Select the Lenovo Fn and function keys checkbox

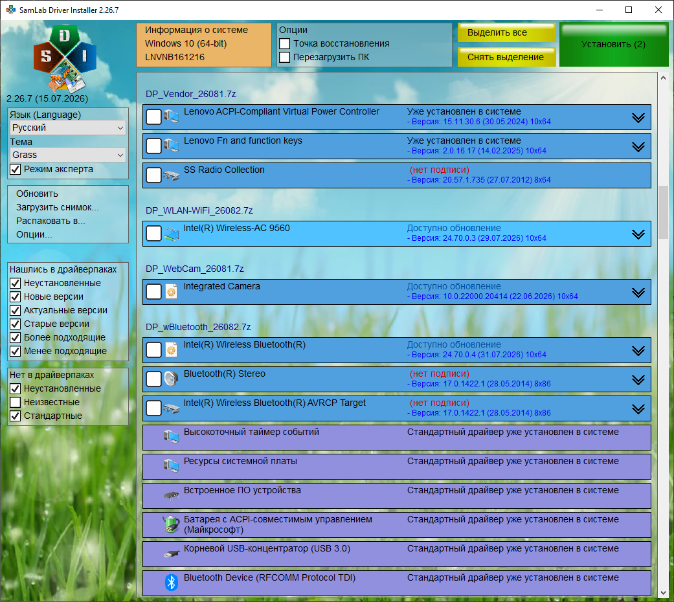pyautogui.click(x=154, y=146)
